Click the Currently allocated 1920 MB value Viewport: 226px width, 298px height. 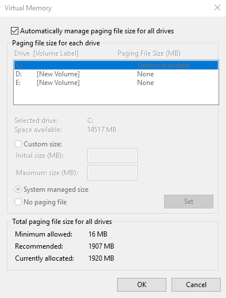101,258
